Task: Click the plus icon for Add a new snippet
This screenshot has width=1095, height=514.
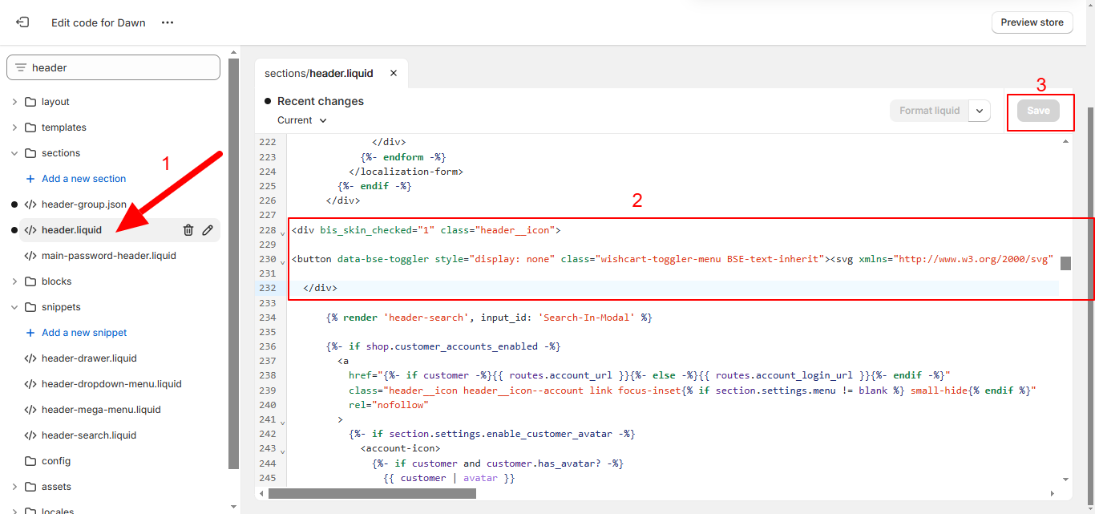Action: [x=30, y=333]
